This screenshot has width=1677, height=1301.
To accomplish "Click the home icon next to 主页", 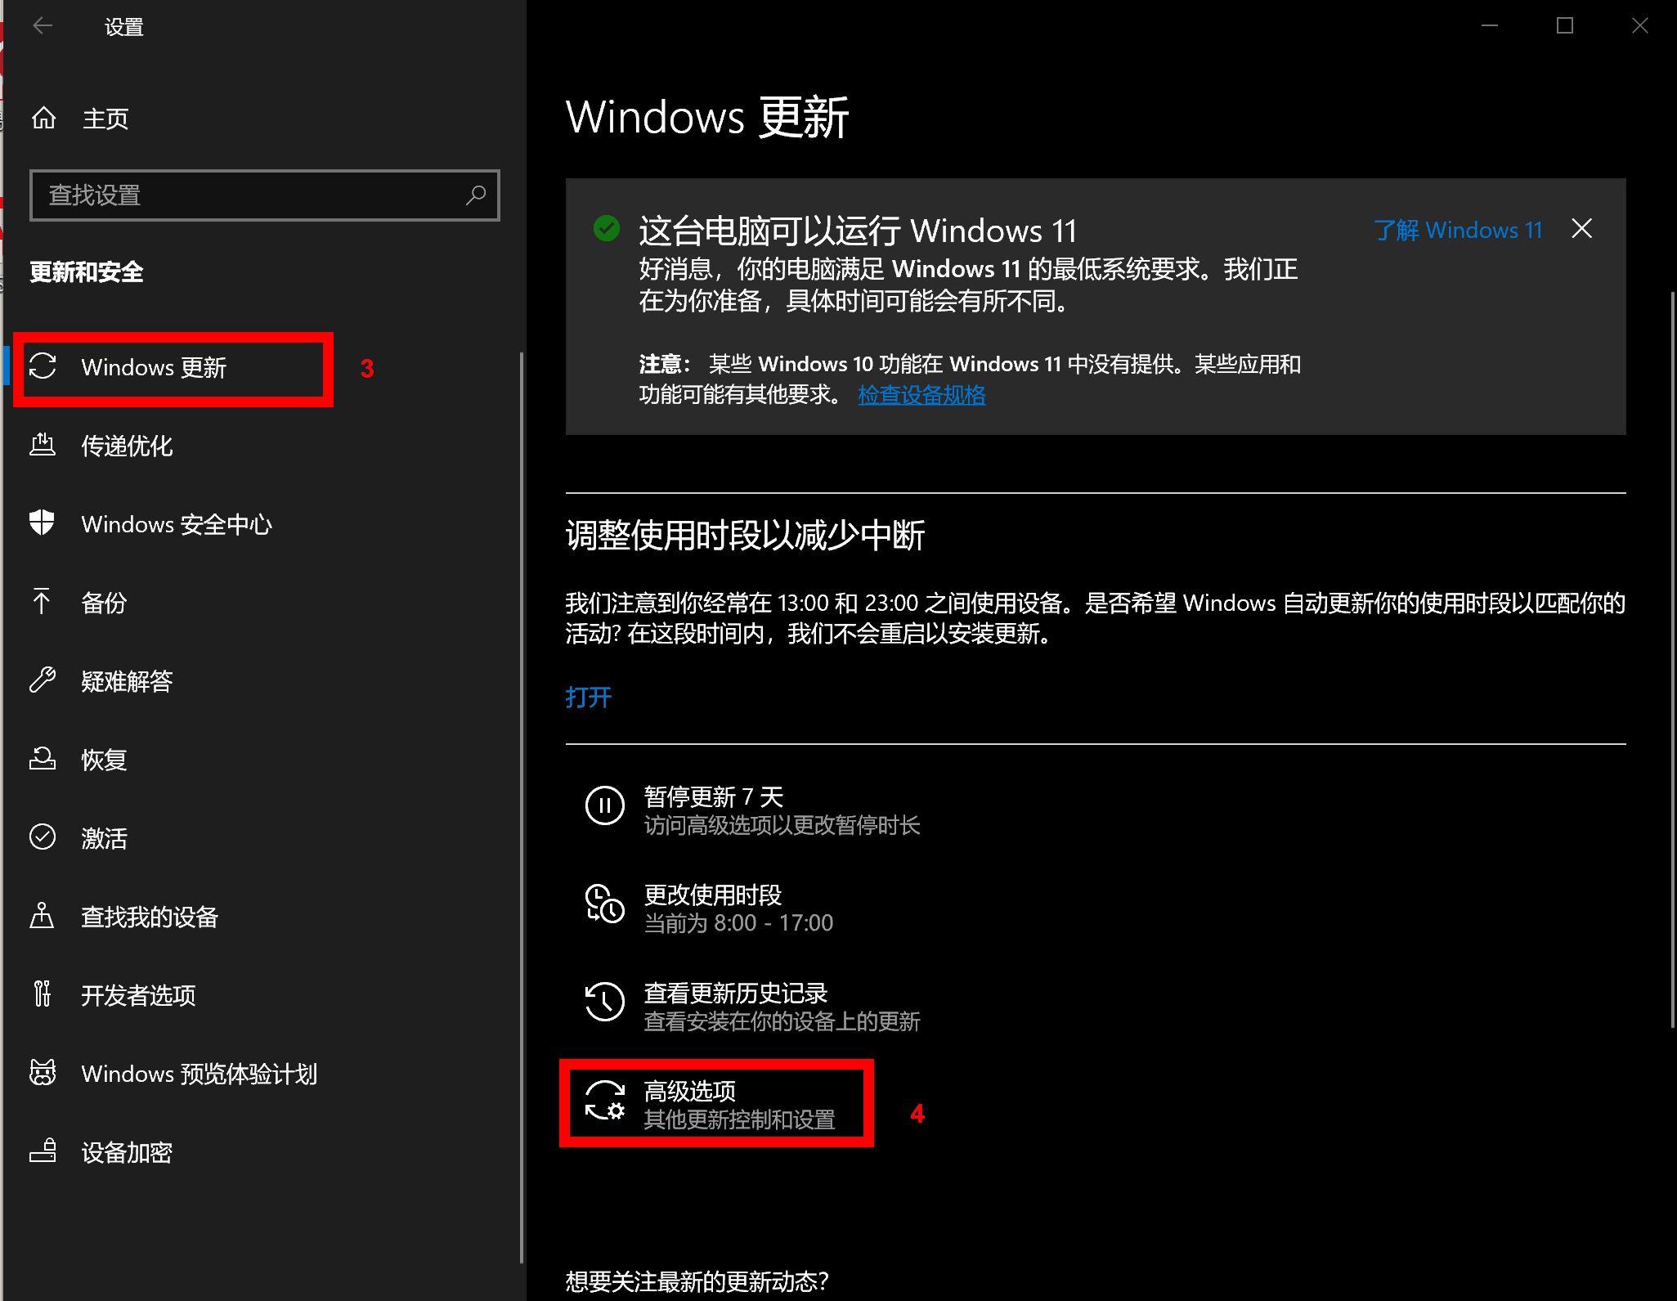I will click(x=44, y=119).
